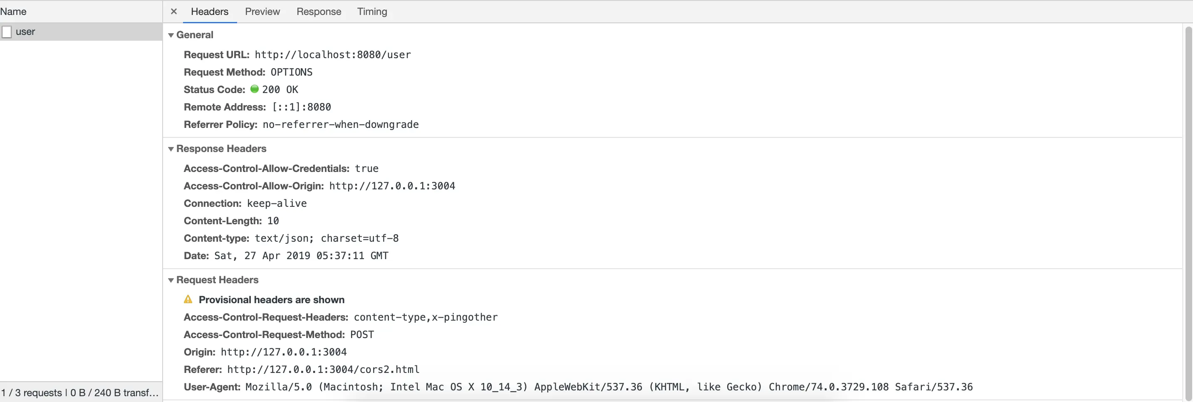The image size is (1193, 402).
Task: Click the requests summary status bar
Action: 80,393
